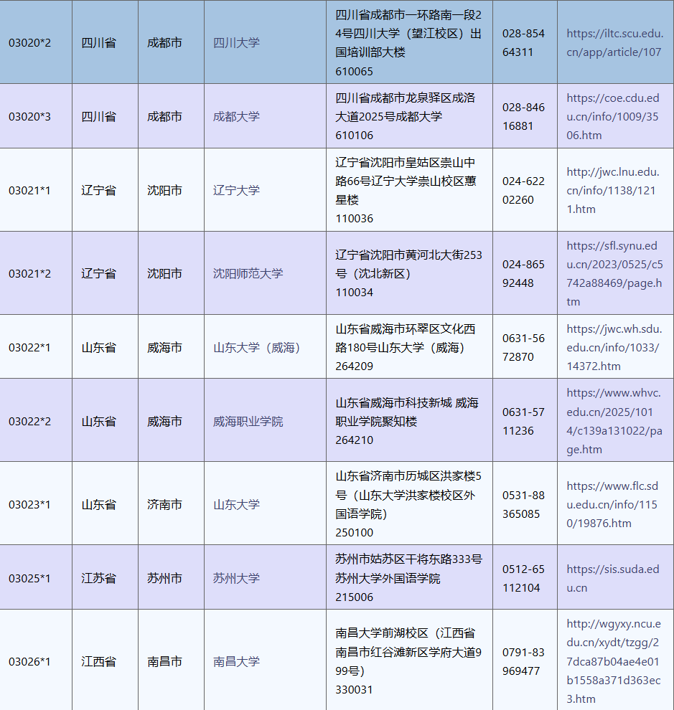Viewport: 674px width, 710px height.
Task: Visit the coe.cdu.edu.cn URL link
Action: click(612, 116)
